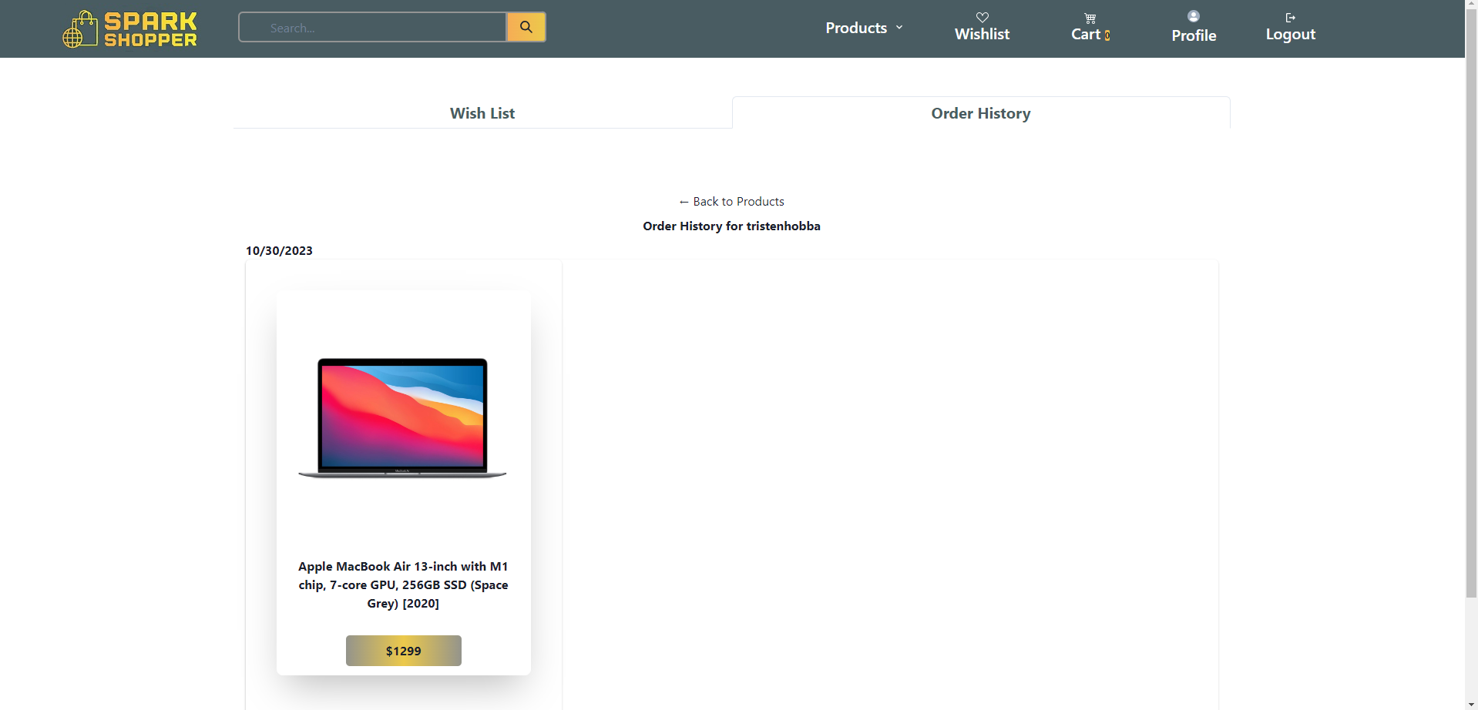
Task: Click the cart item count badge
Action: [x=1107, y=35]
